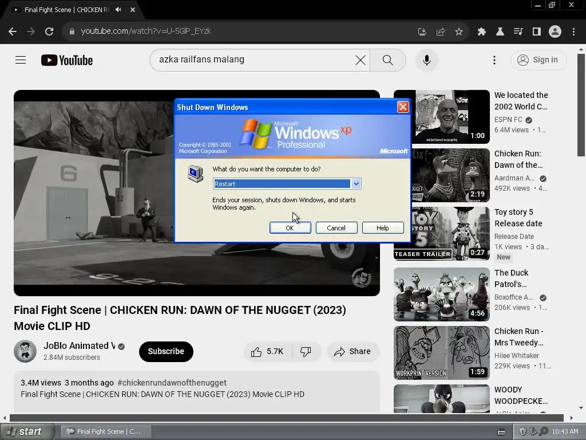The width and height of the screenshot is (586, 440).
Task: Cancel the Shut Down Windows dialog
Action: tap(336, 228)
